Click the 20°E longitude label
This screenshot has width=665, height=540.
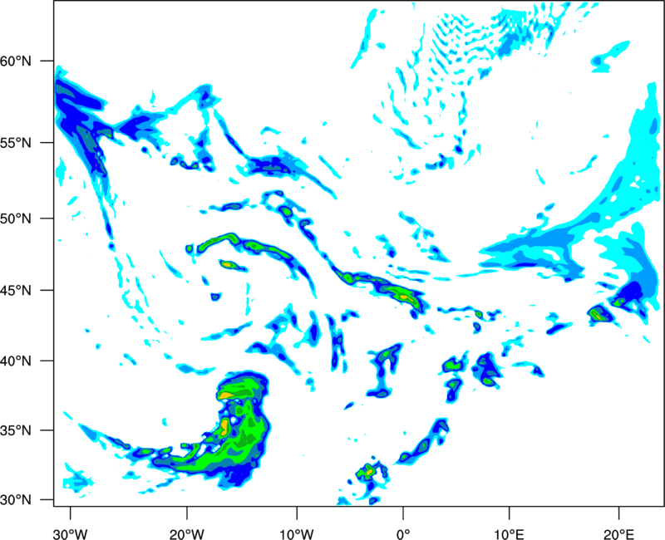[x=618, y=533]
